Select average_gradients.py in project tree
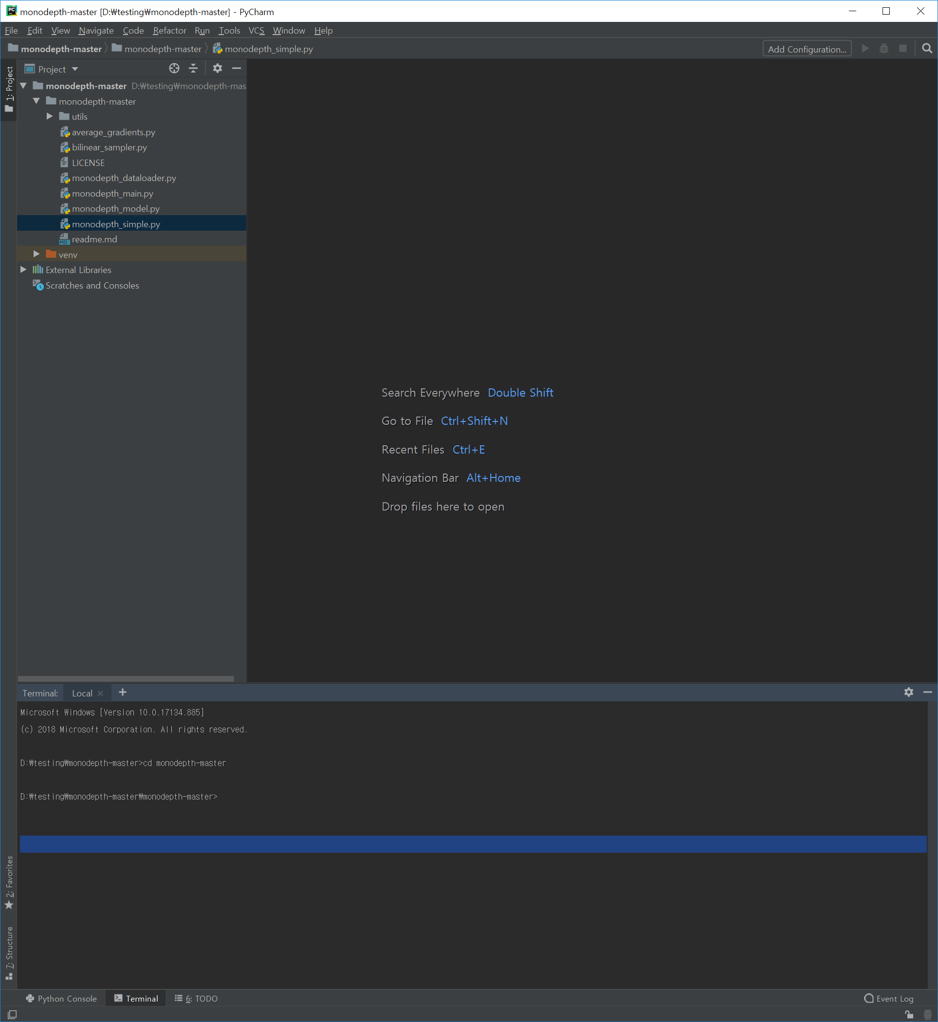 coord(113,132)
